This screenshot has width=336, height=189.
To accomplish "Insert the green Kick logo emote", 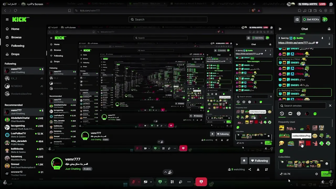I will pyautogui.click(x=282, y=151).
